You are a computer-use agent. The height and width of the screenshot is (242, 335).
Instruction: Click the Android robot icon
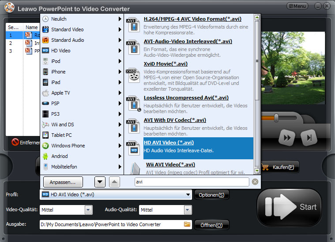point(45,156)
